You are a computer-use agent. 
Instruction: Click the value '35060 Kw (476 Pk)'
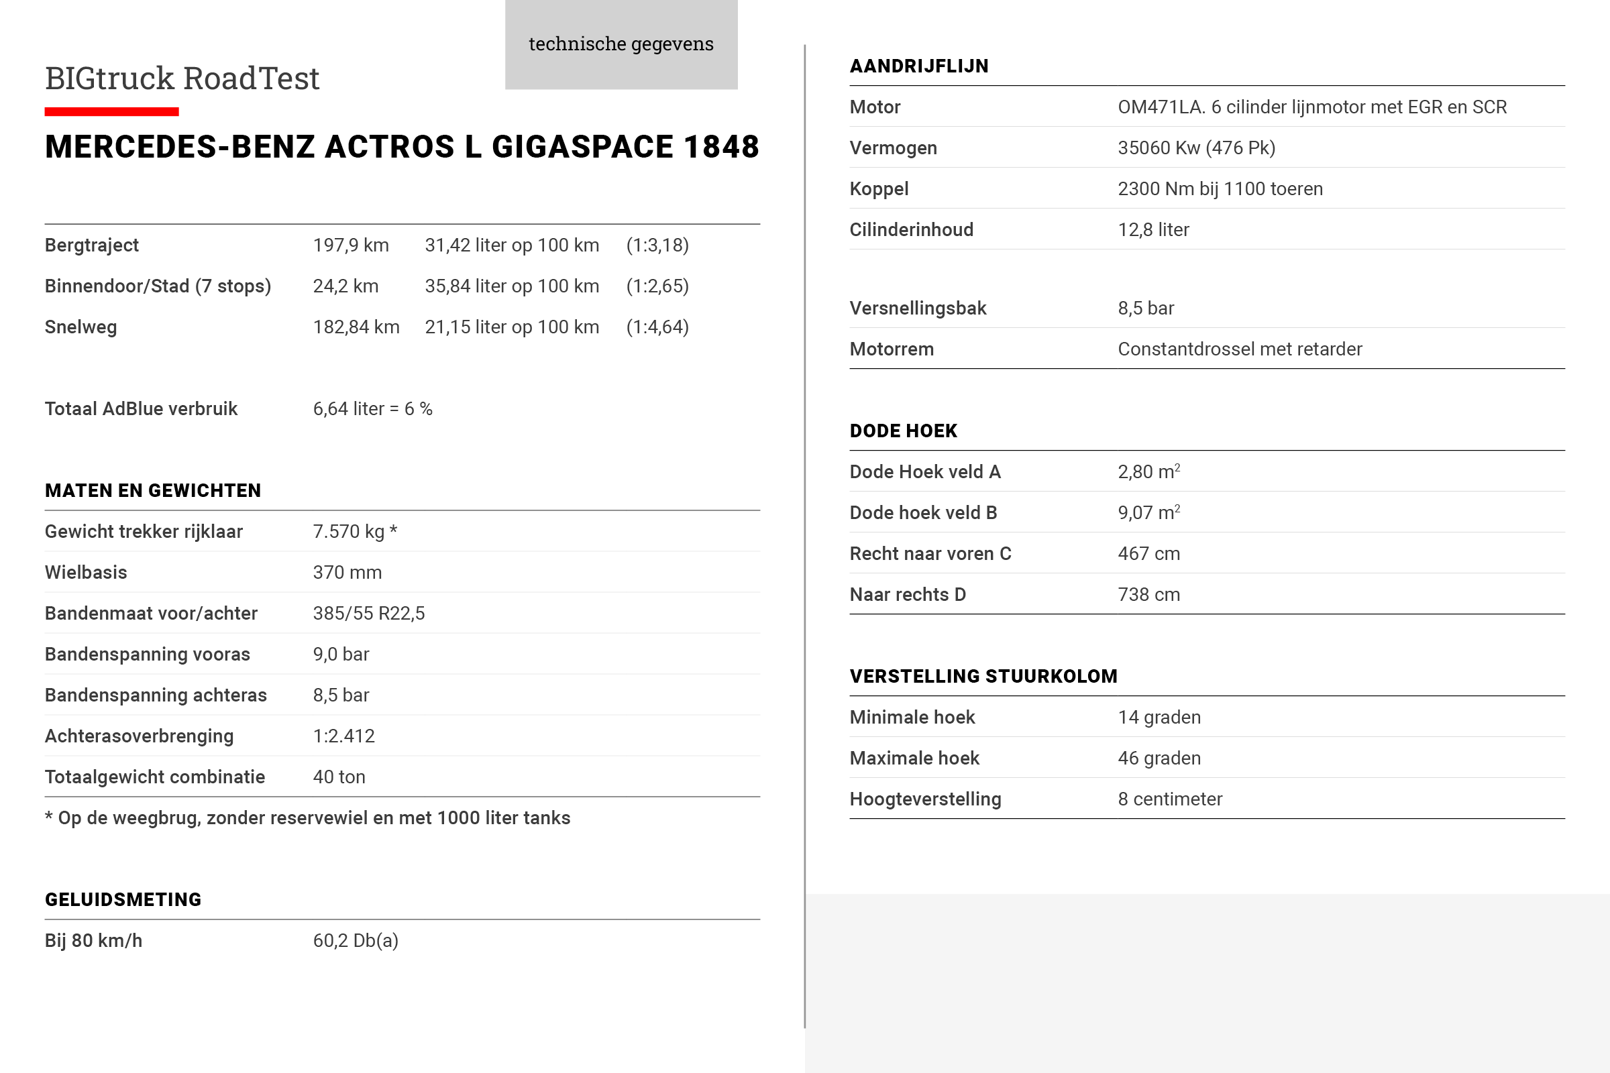[1196, 148]
